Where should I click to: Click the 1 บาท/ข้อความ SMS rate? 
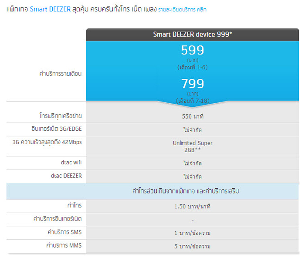coord(193,233)
